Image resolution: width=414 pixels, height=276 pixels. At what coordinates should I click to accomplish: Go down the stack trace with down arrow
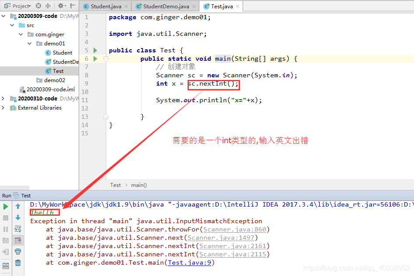point(18,217)
